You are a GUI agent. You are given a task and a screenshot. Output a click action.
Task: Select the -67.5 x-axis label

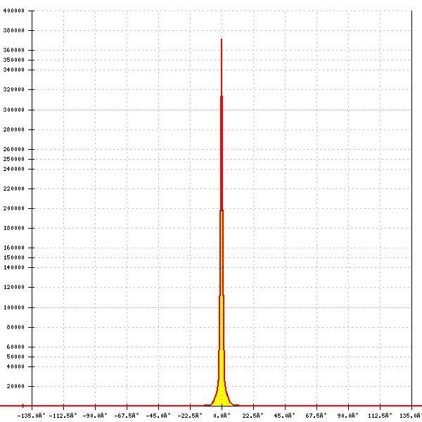(127, 416)
